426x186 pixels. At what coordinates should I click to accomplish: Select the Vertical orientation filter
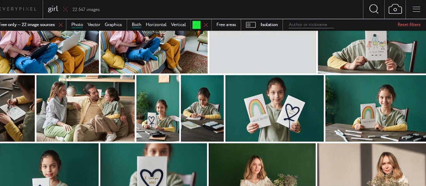[x=178, y=25]
